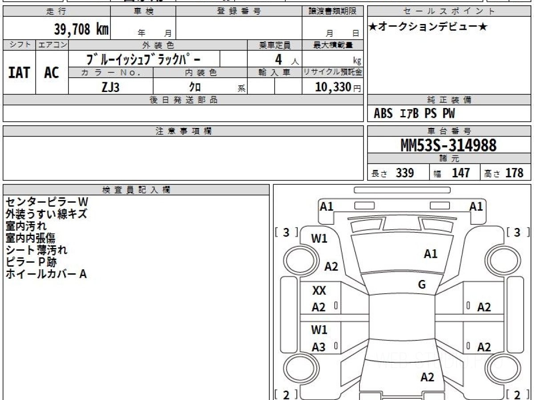Select the 登録番号 header
534x400 pixels.
[x=239, y=12]
